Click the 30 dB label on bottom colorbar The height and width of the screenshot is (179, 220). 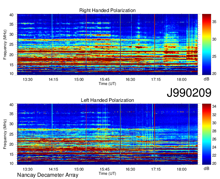[x=214, y=123]
